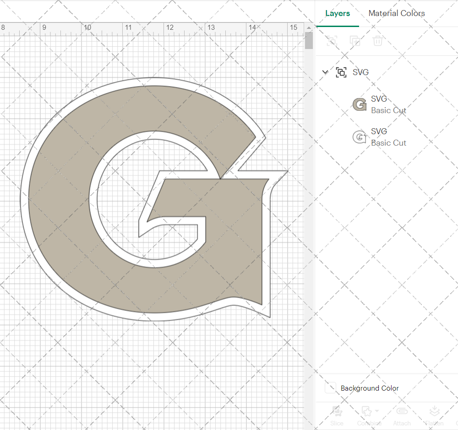The width and height of the screenshot is (458, 430).
Task: Click the Duplicate icon in layers toolbar
Action: click(355, 41)
